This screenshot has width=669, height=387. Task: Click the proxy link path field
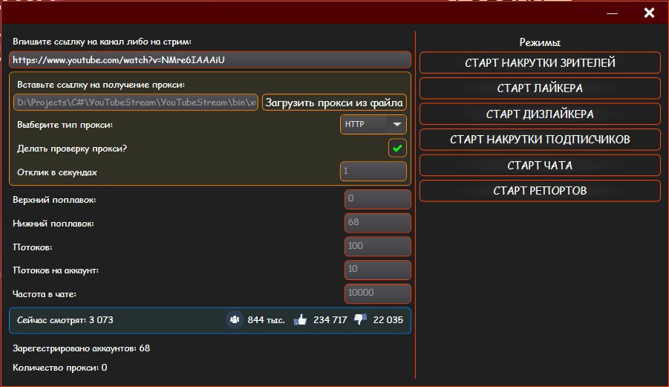[x=136, y=103]
